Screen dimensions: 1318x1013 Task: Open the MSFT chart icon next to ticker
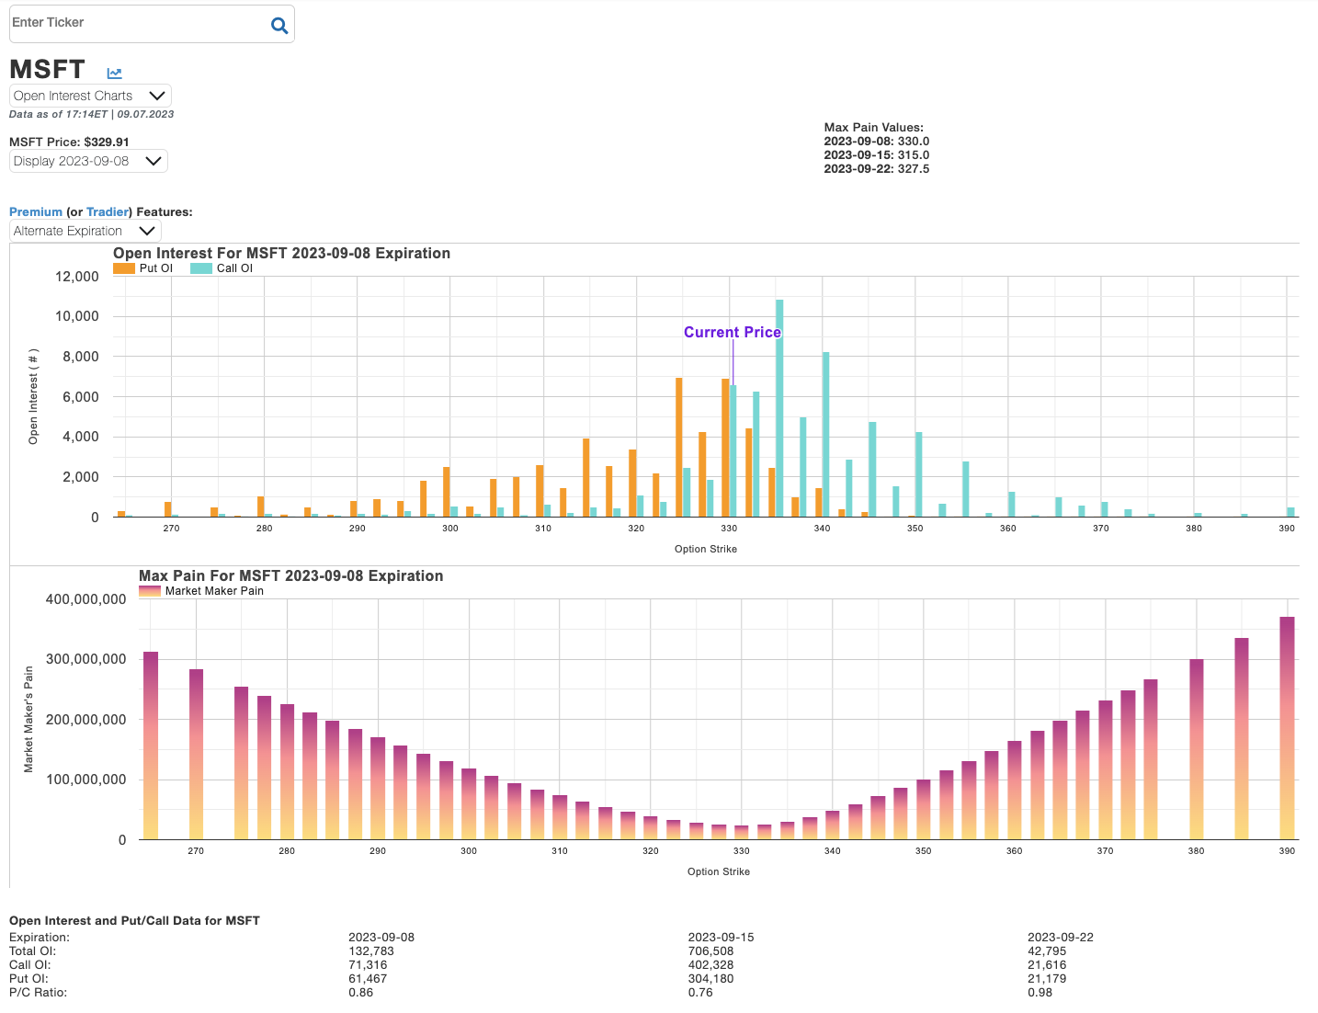(x=114, y=74)
